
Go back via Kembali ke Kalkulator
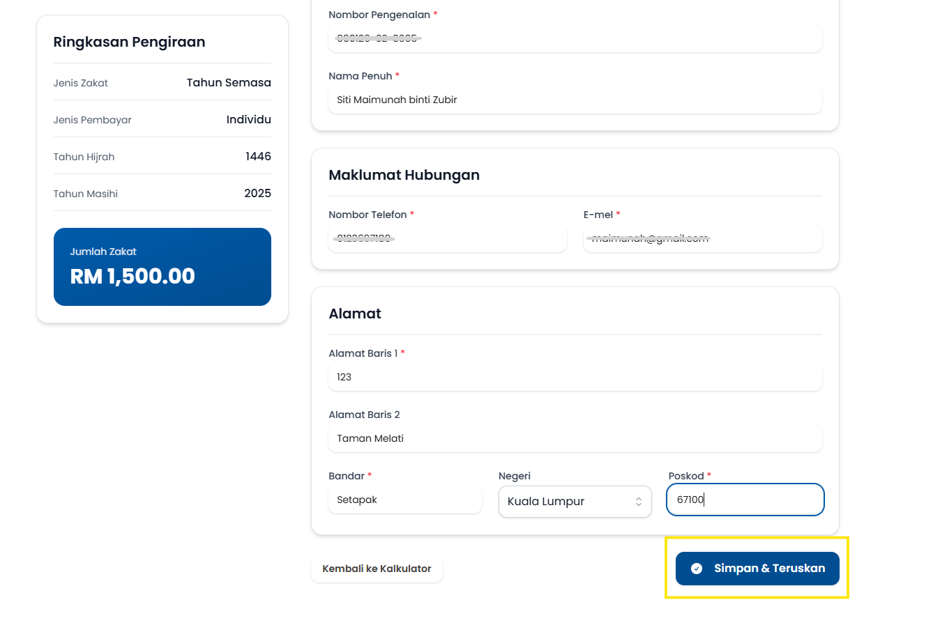[x=377, y=569]
